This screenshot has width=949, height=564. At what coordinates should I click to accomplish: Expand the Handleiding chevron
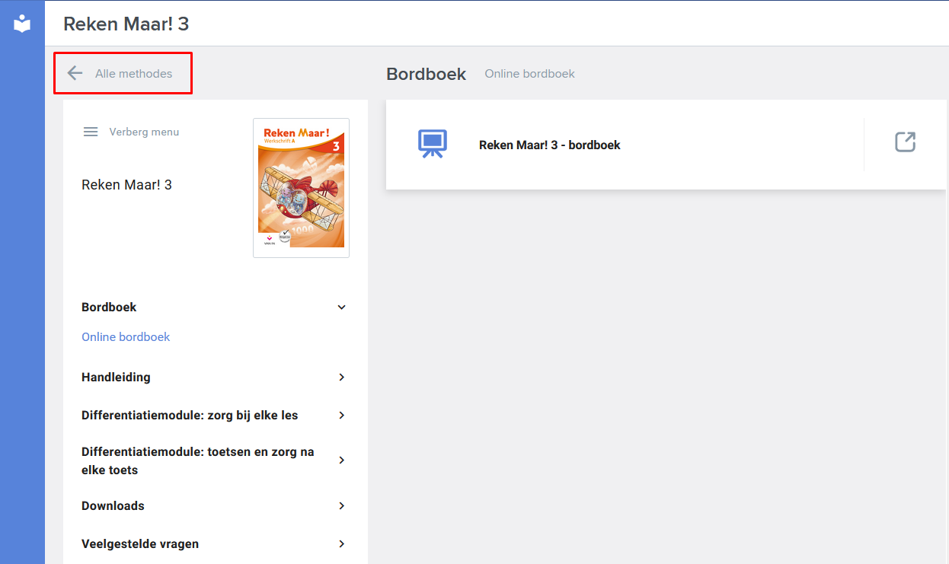341,378
